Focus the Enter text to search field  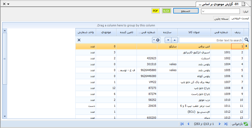[210, 40]
